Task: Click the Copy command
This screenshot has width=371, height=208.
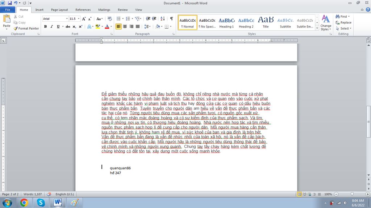Action: pos(20,22)
